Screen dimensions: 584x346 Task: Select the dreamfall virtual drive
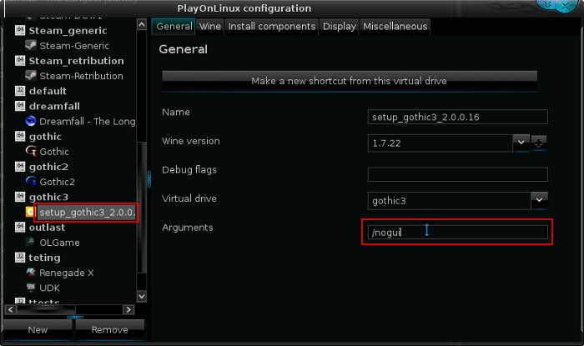pos(54,107)
